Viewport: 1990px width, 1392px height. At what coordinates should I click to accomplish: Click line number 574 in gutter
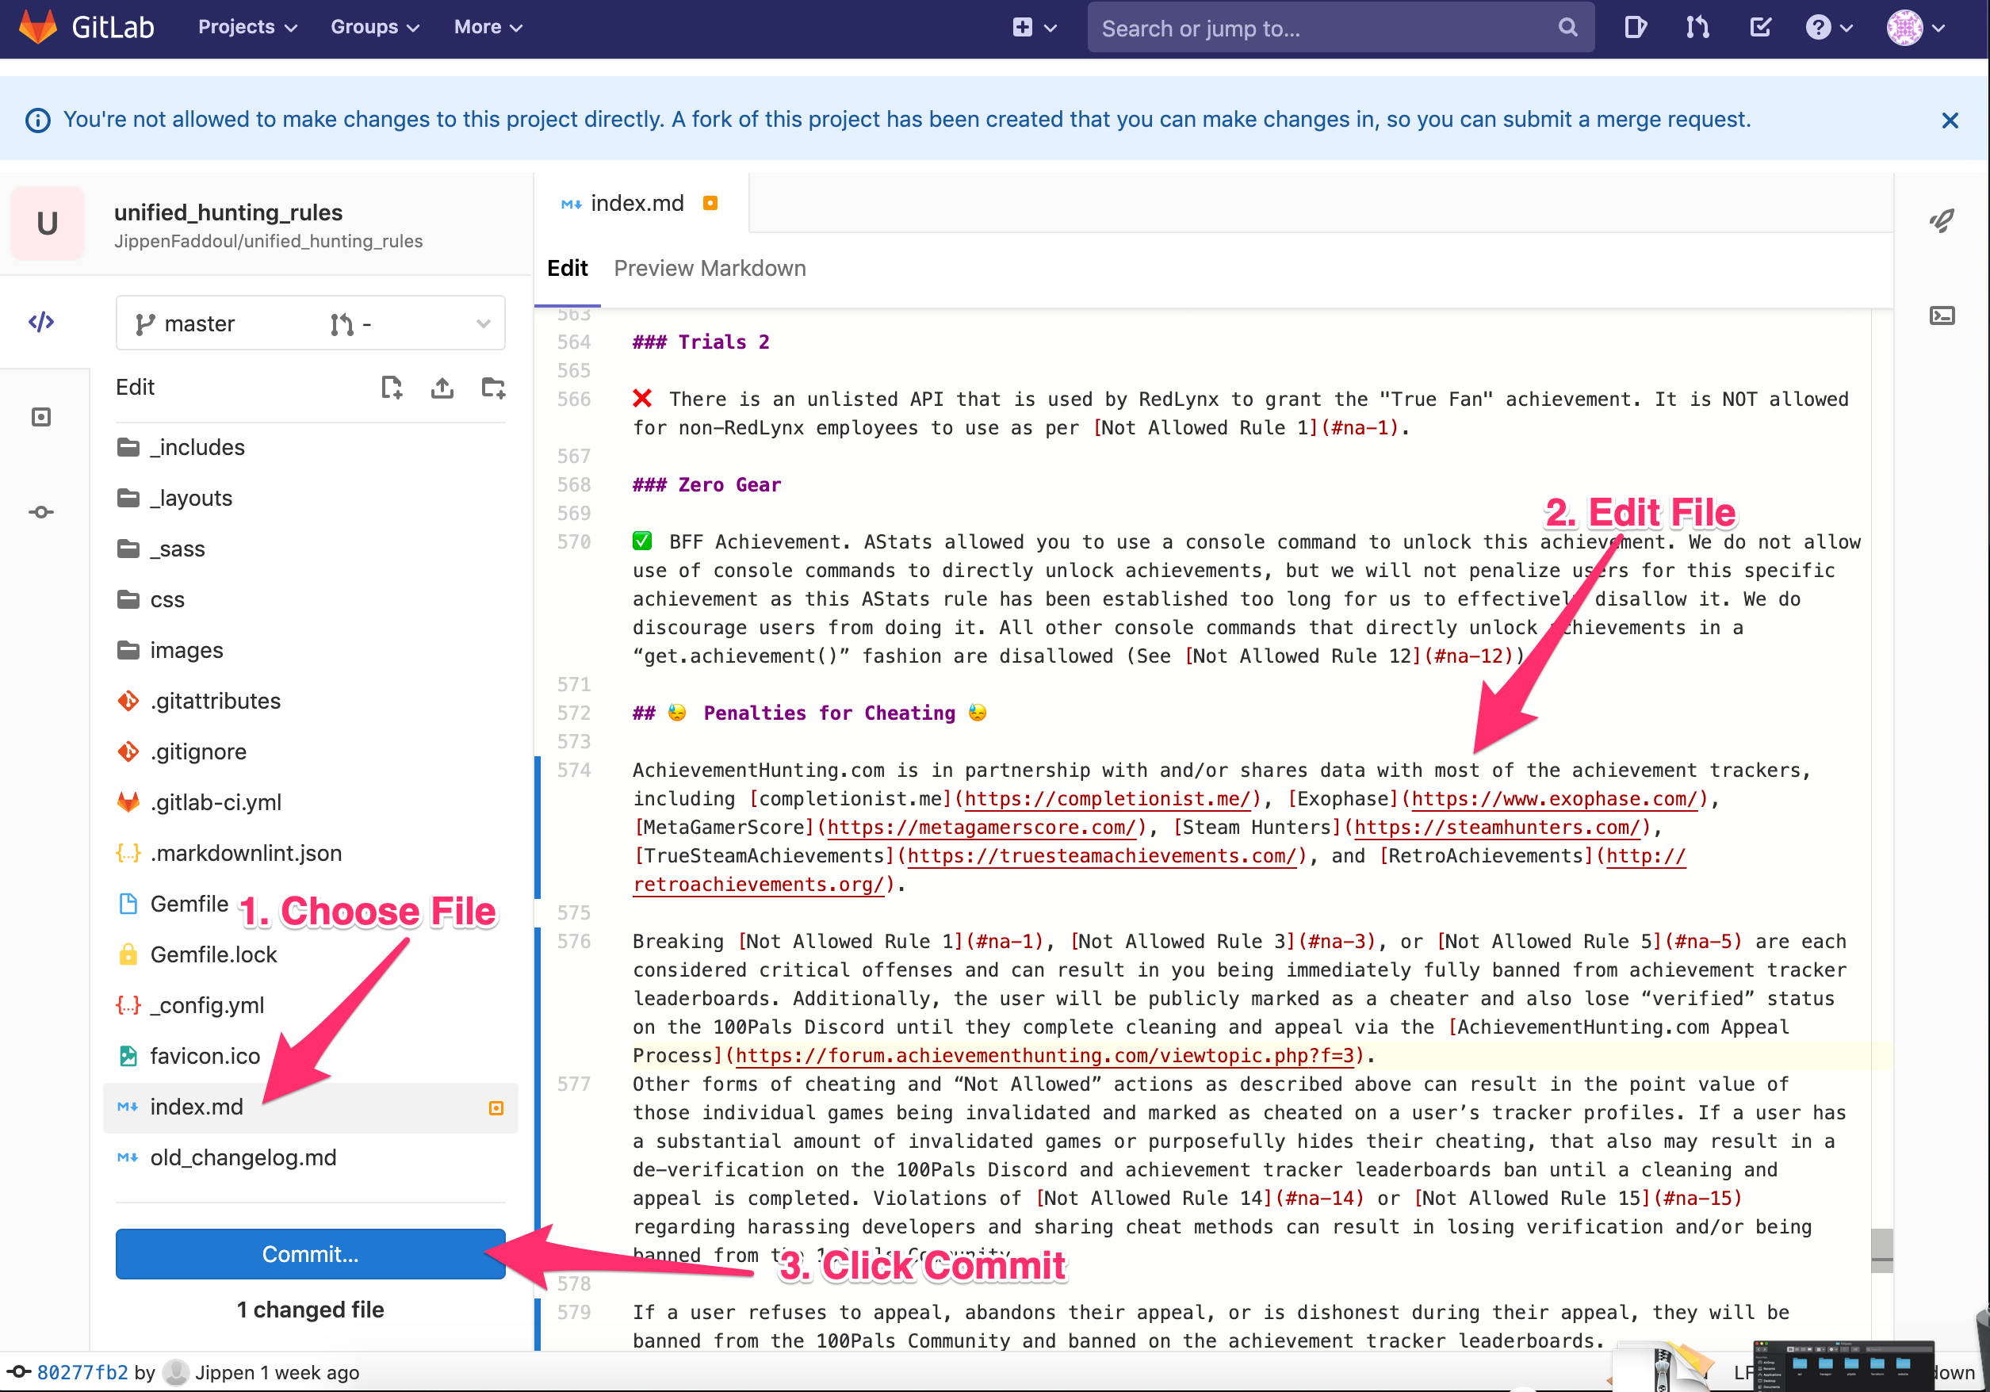click(x=574, y=770)
